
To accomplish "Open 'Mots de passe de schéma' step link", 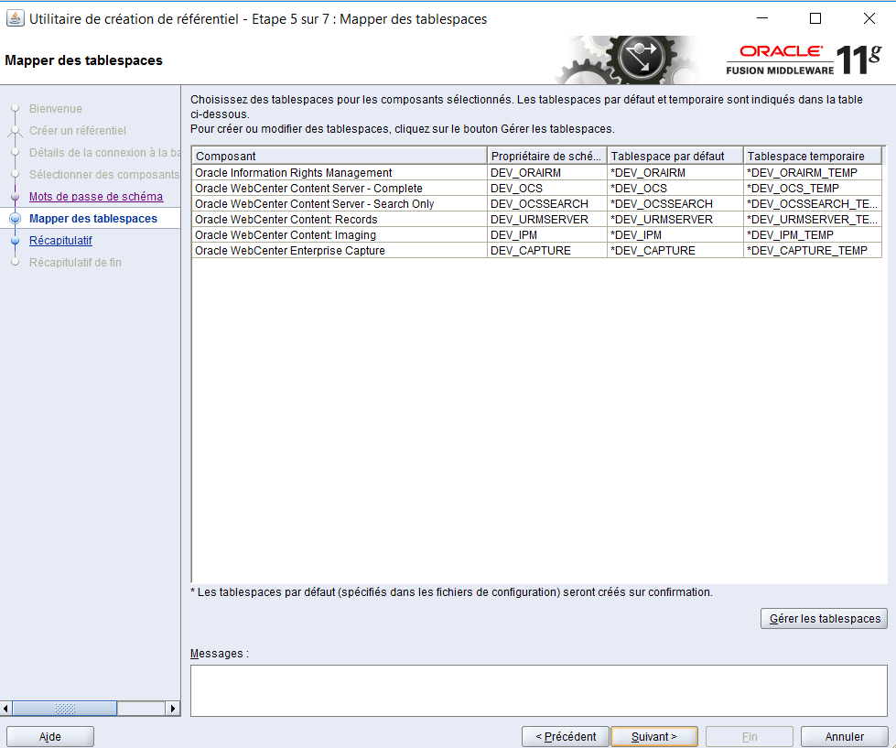I will click(x=96, y=197).
